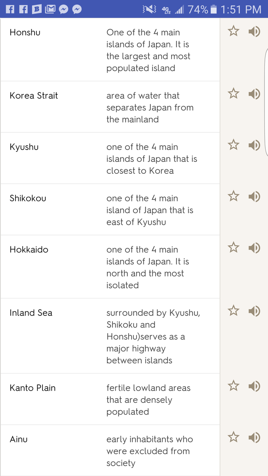Star the Honshu term

234,31
